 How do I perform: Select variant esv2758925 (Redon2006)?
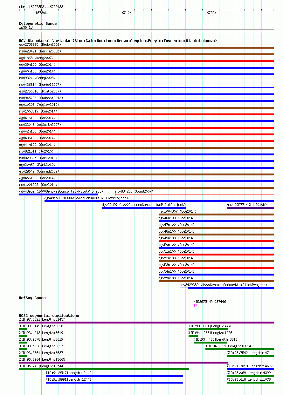click(40, 44)
